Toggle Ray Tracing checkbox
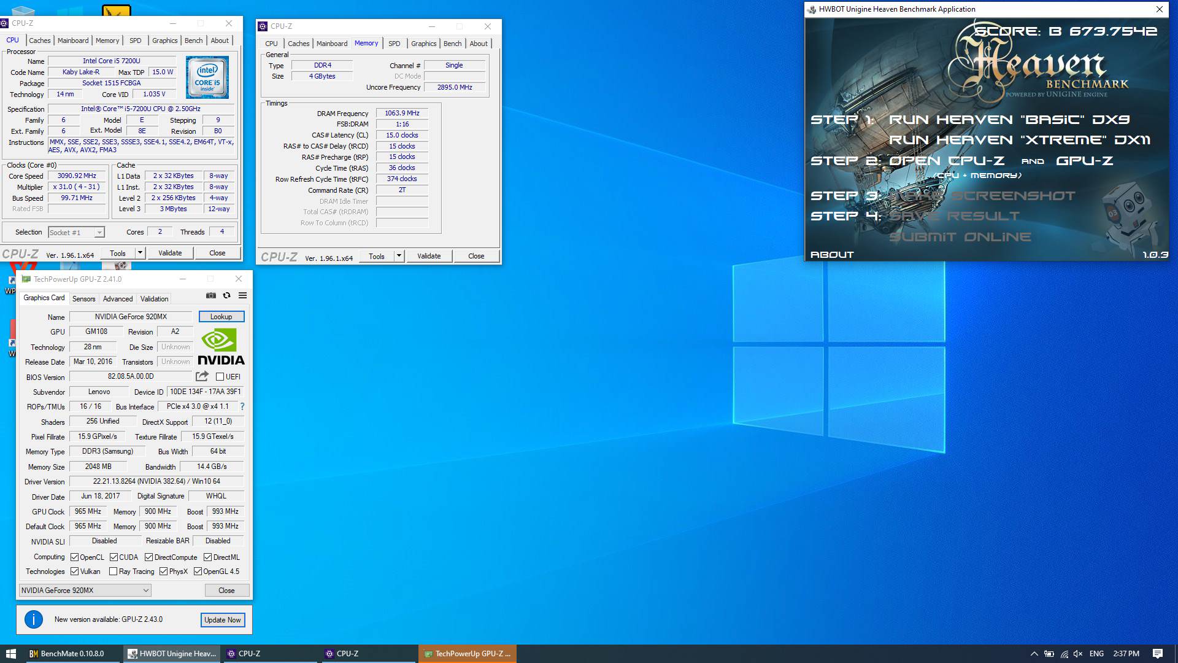1178x663 pixels. coord(113,572)
